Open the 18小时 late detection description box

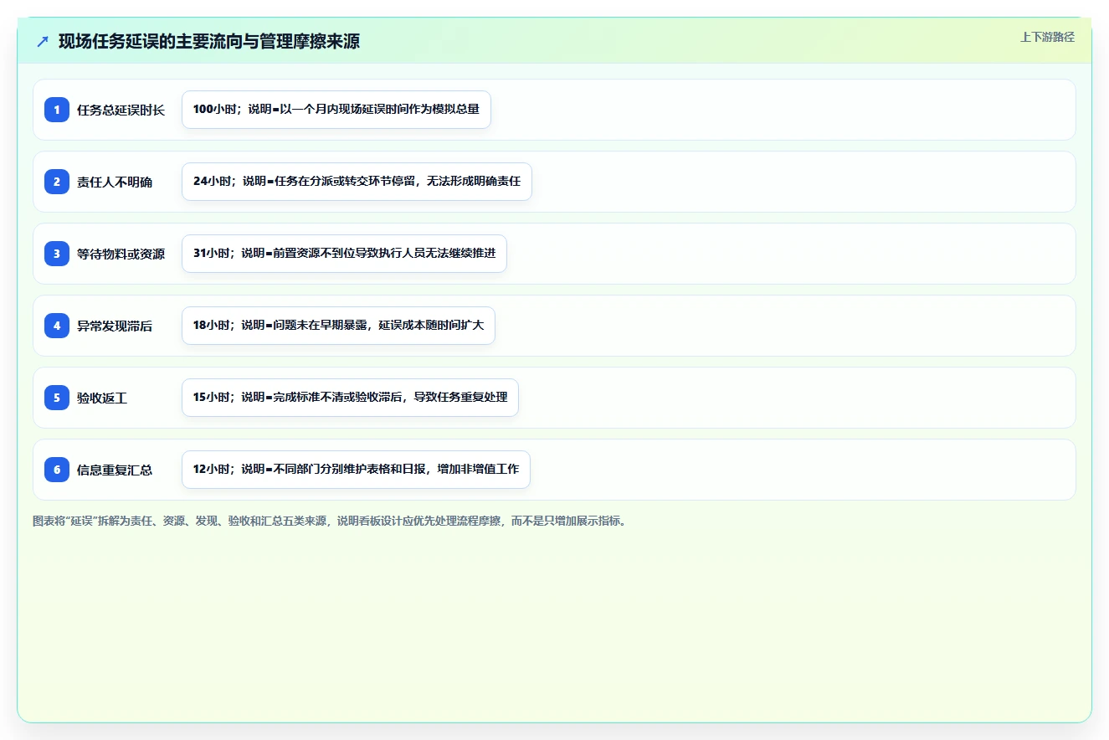click(x=338, y=326)
